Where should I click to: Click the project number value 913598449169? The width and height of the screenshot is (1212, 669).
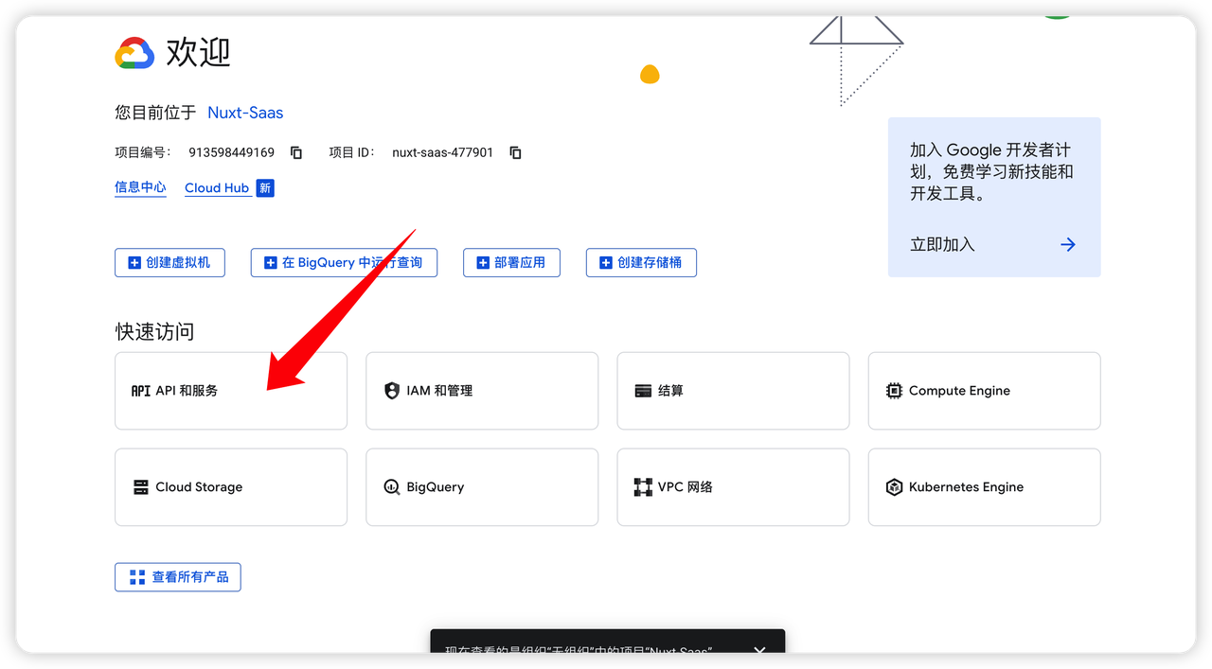(x=232, y=152)
